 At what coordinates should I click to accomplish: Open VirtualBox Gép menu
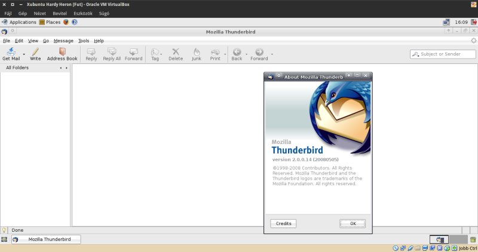(23, 13)
